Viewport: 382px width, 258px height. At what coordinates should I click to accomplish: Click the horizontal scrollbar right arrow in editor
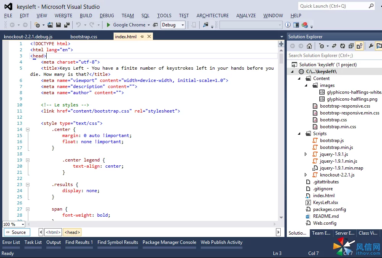pos(275,224)
